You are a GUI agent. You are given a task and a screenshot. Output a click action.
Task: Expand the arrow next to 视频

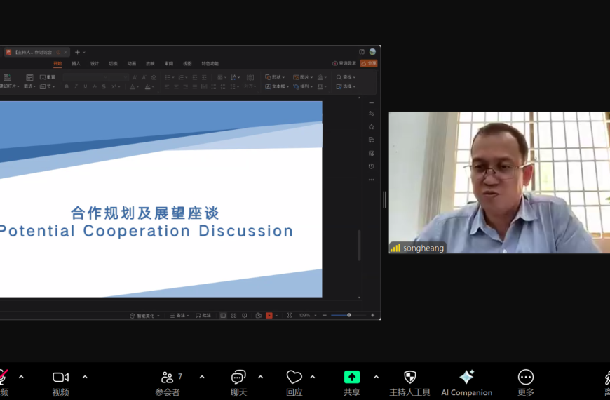[85, 377]
